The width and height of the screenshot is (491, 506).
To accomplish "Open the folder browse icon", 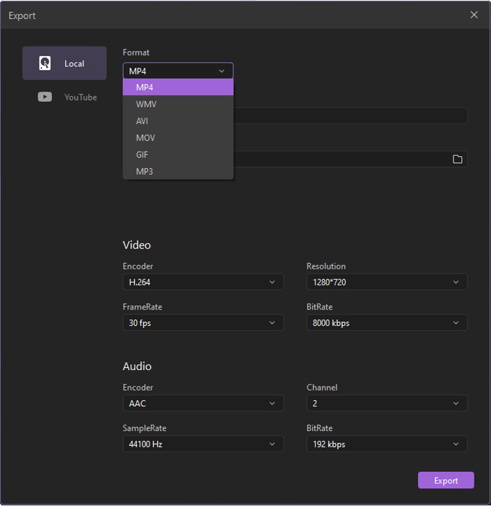I will tap(457, 159).
